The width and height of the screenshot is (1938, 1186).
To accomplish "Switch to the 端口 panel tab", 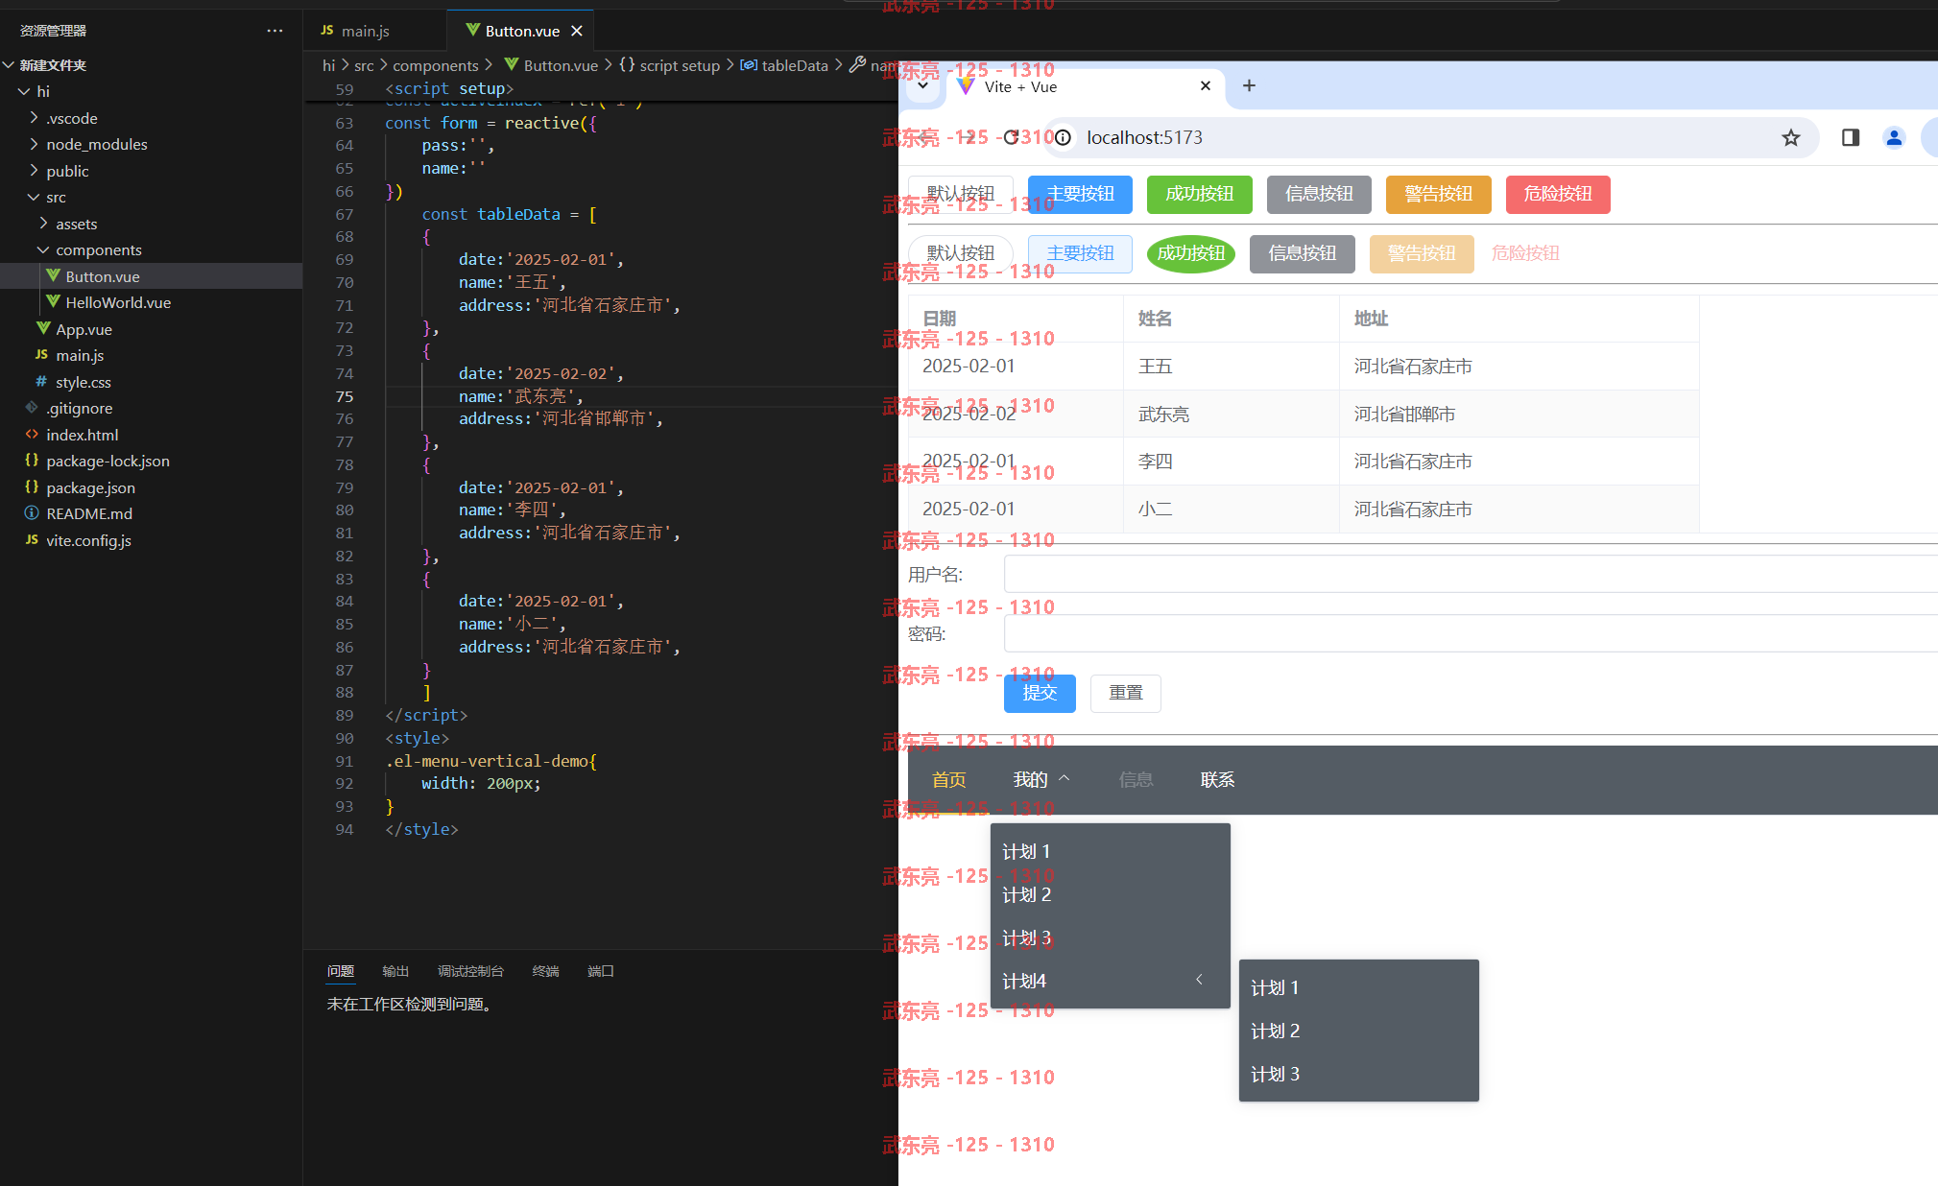I will point(600,971).
